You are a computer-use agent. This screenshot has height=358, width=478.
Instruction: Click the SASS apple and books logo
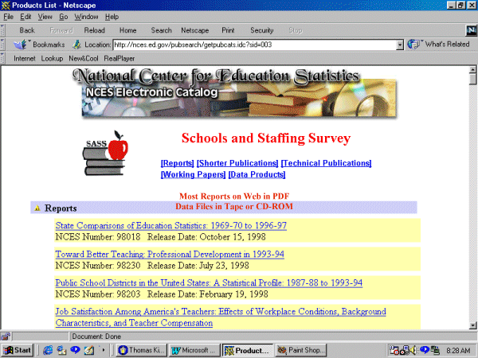(x=106, y=154)
